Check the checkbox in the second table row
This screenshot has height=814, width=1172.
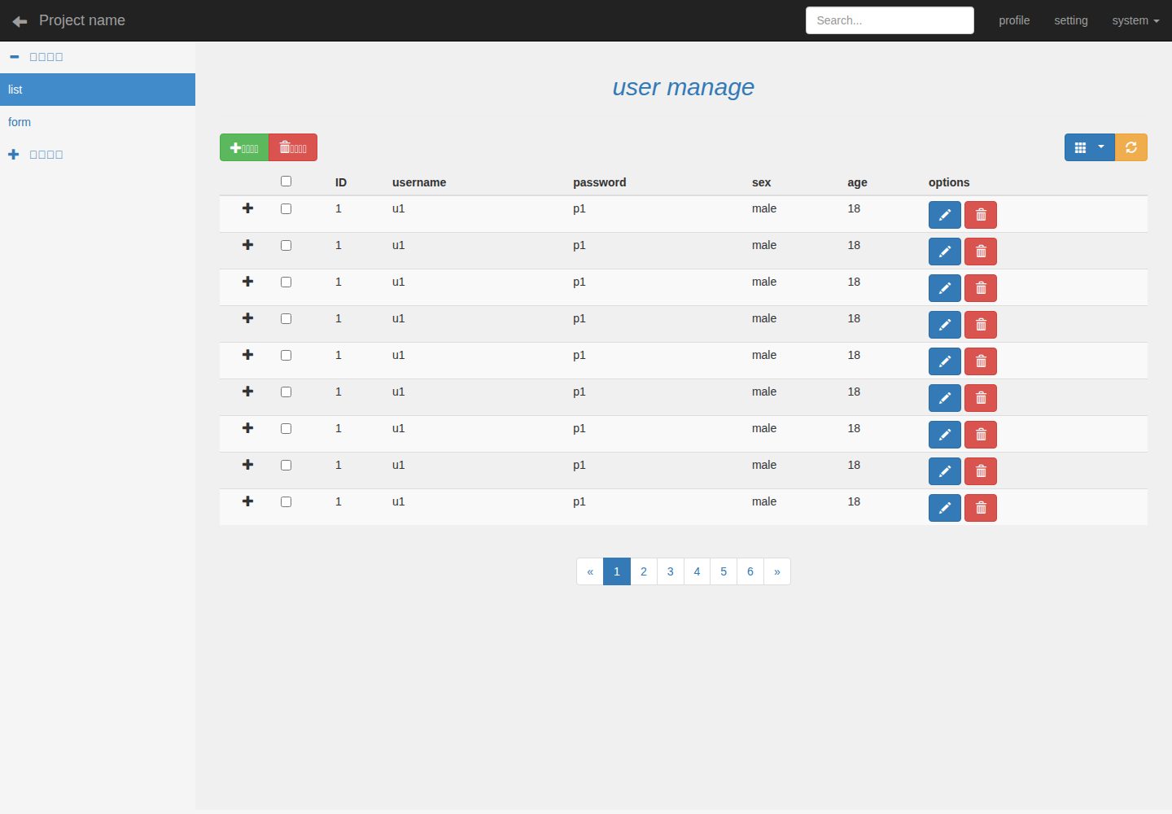tap(286, 246)
